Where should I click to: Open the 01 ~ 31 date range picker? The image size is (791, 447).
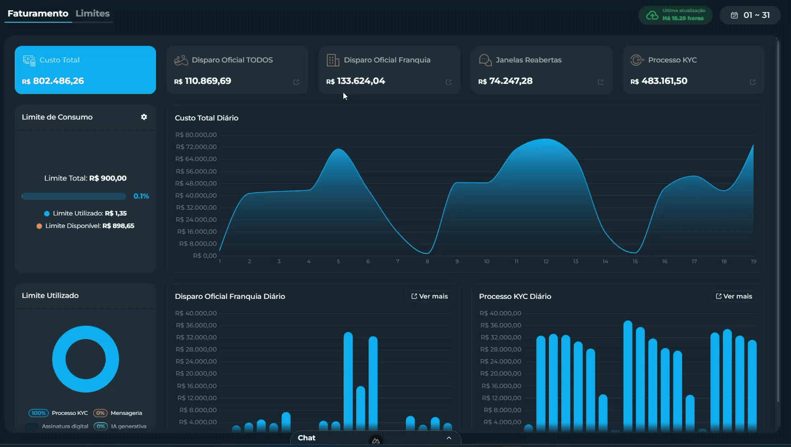click(x=751, y=15)
